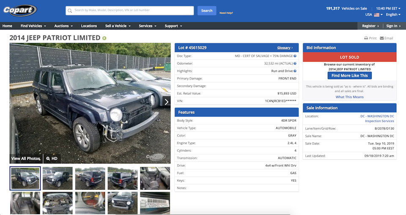Viewport: 406px width, 215px height.
Task: Select instrument gauge thumbnail
Action: point(90,203)
